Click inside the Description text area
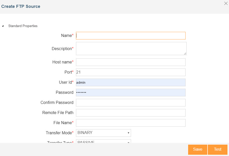 131,48
